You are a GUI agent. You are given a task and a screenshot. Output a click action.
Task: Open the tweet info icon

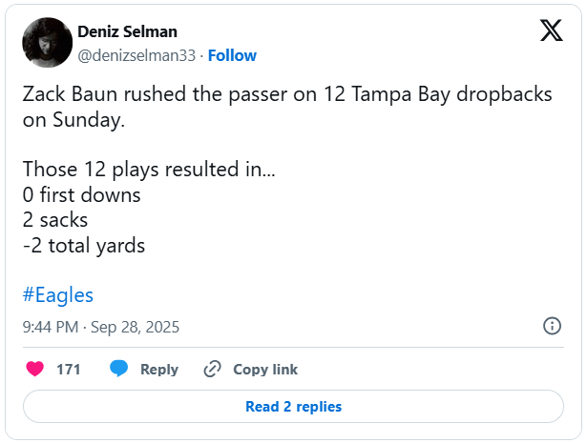pyautogui.click(x=552, y=326)
